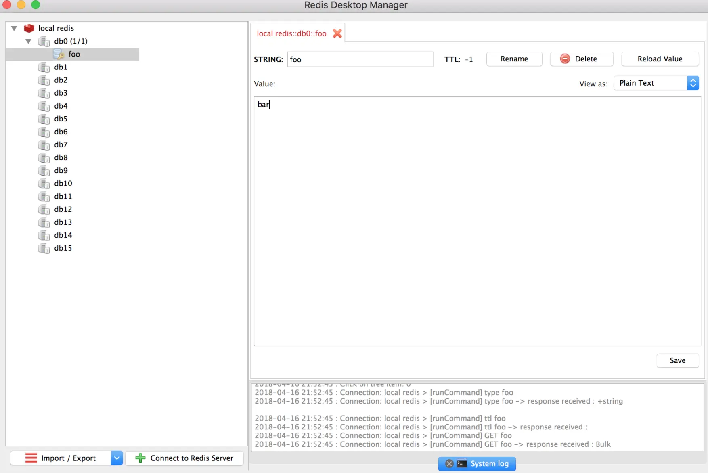Click log line ending '[runCommand] ttl foo'
The image size is (708, 473).
point(380,419)
